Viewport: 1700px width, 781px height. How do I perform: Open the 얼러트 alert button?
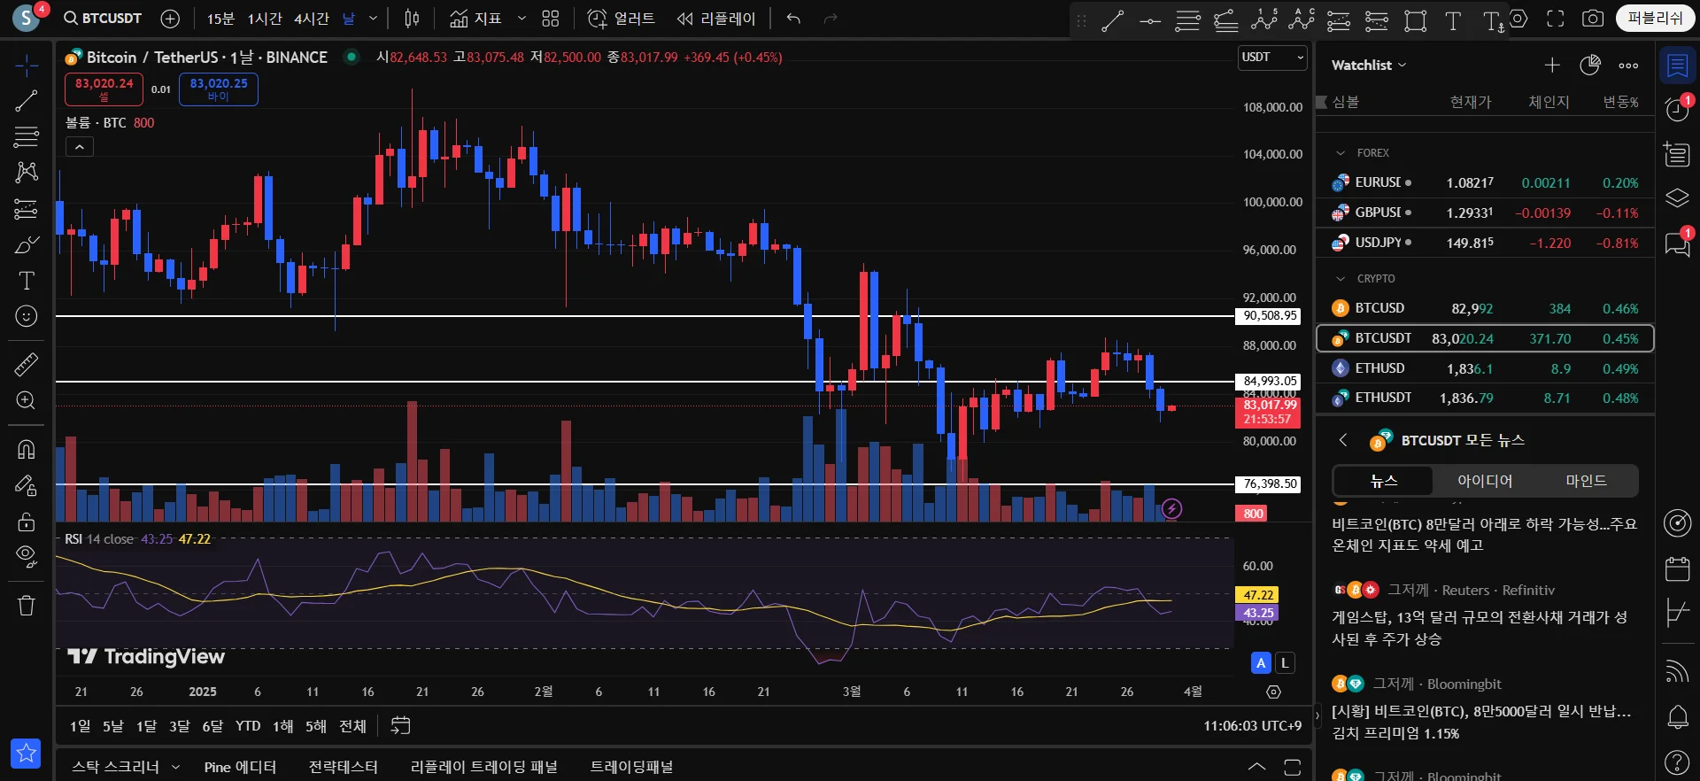coord(622,19)
